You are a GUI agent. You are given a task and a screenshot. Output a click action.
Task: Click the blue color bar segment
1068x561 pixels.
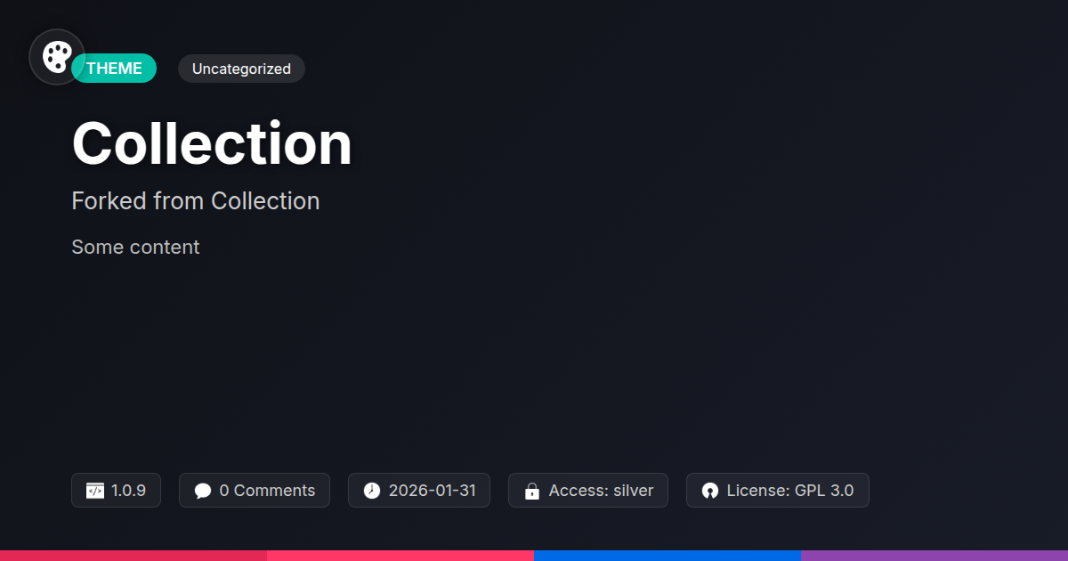(x=667, y=555)
